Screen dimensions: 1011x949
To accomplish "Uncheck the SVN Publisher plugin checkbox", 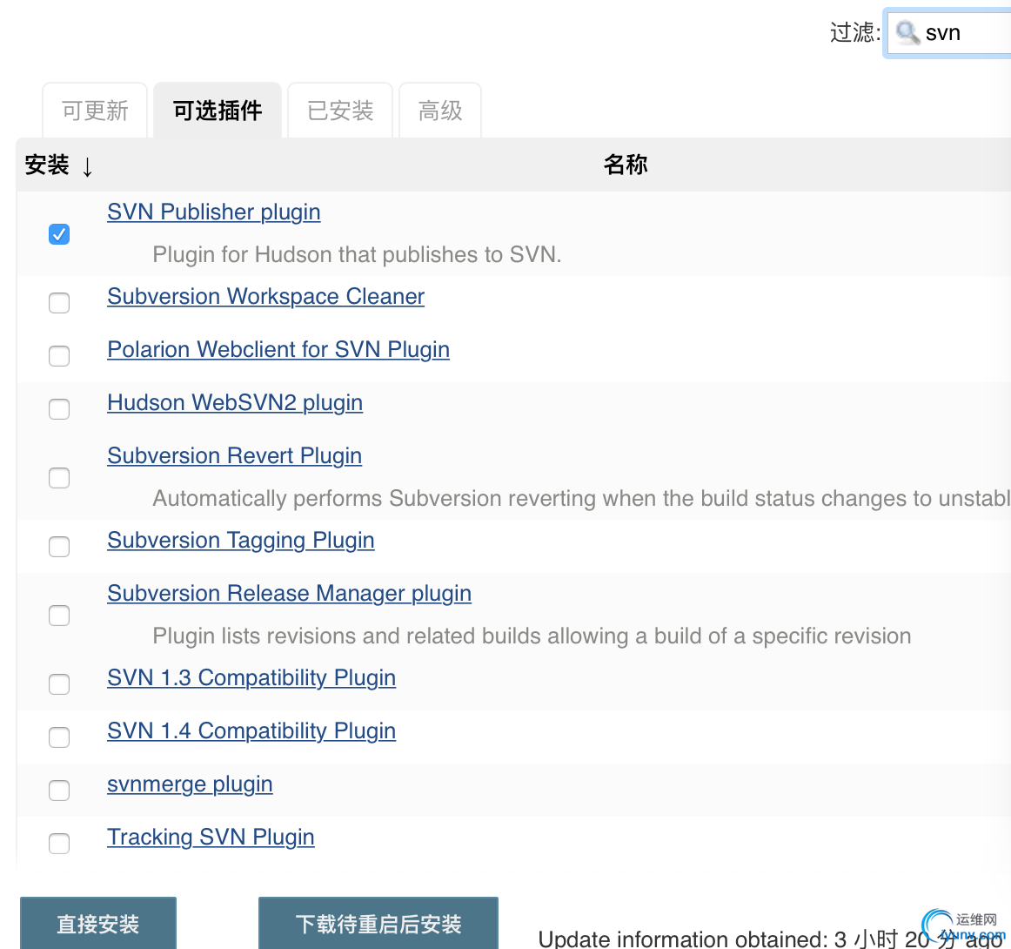I will [x=59, y=234].
